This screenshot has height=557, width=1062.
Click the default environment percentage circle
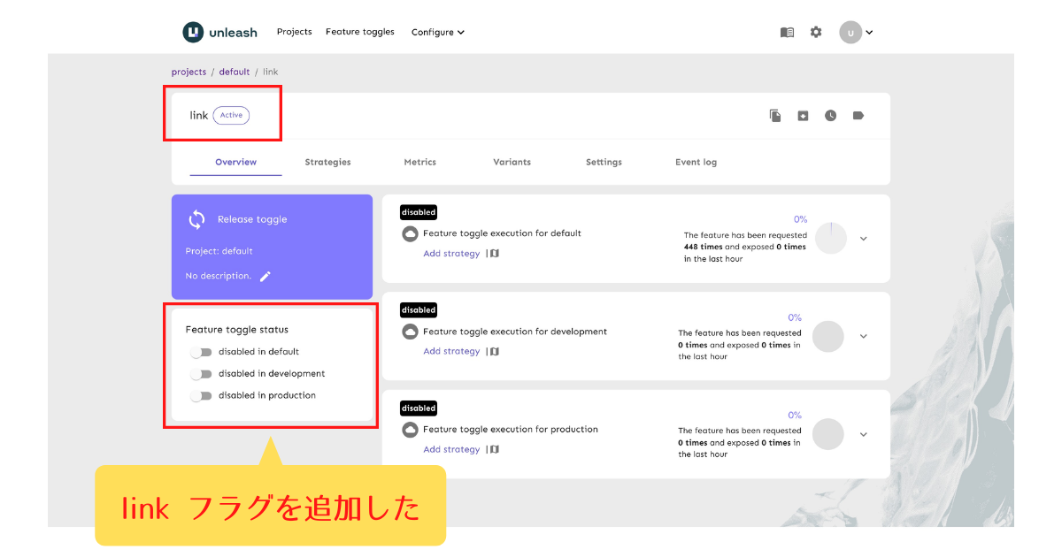pyautogui.click(x=830, y=239)
